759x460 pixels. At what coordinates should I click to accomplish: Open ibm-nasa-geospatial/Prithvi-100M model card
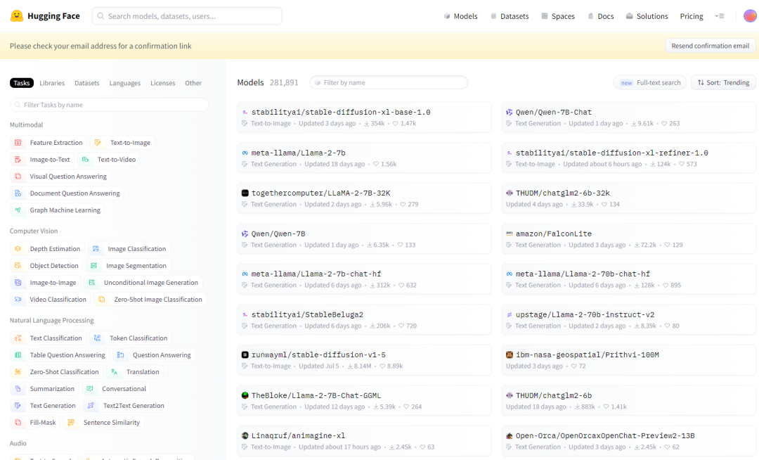(628, 359)
